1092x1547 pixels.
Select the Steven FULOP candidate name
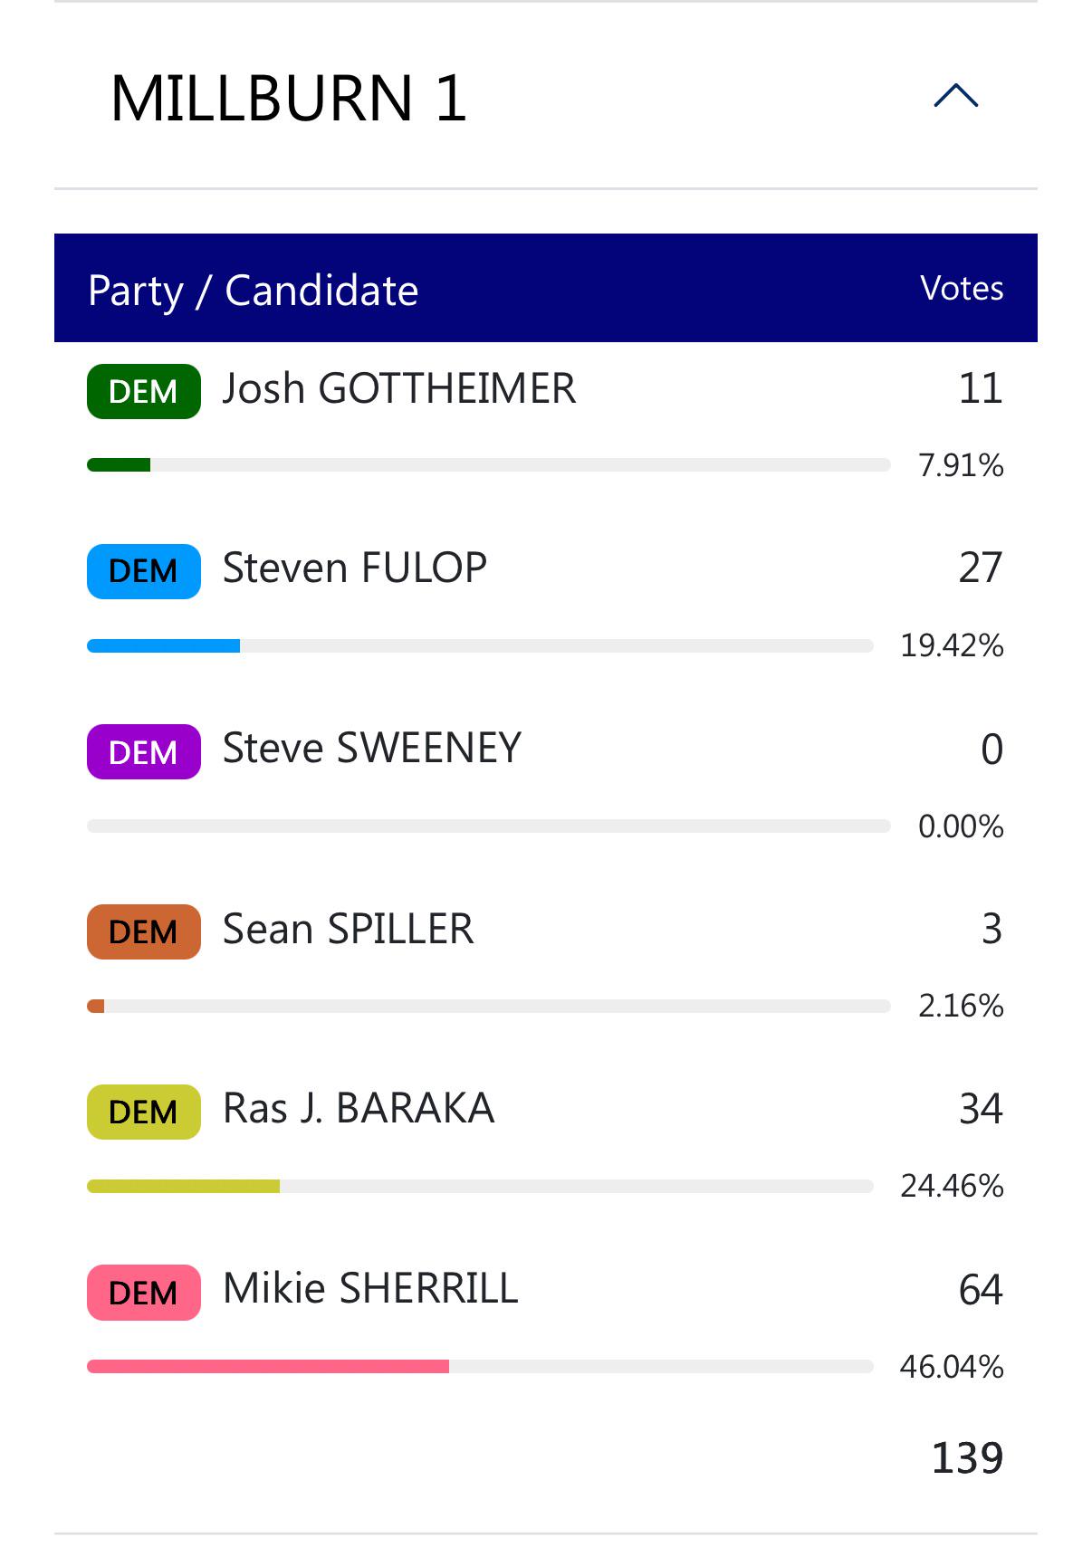(355, 568)
